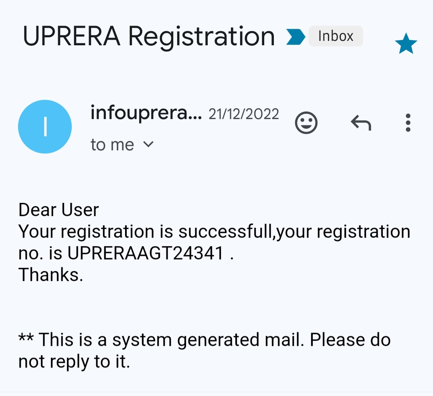The image size is (433, 396).
Task: Click the 'Dear User' greeting line
Action: click(x=59, y=210)
